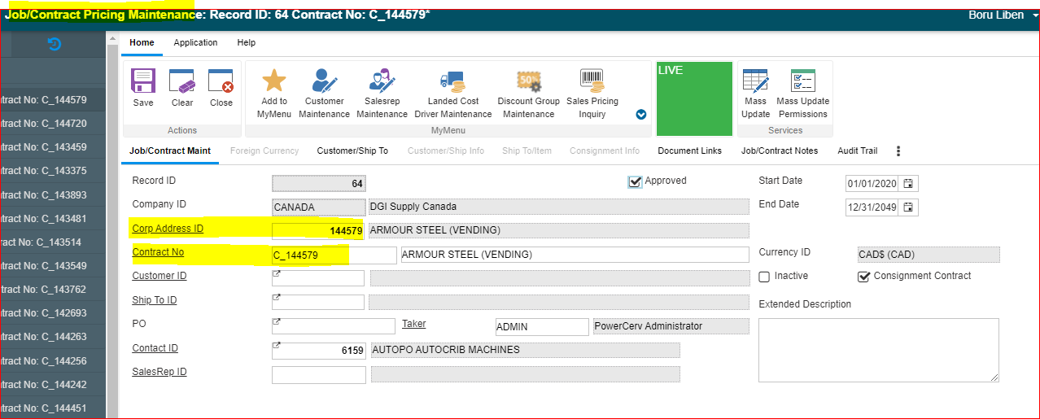Click the Corp Address ID link
This screenshot has height=419, width=1040.
tap(168, 229)
